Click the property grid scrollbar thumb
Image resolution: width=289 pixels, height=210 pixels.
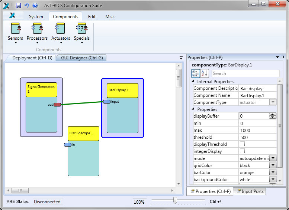[280, 126]
